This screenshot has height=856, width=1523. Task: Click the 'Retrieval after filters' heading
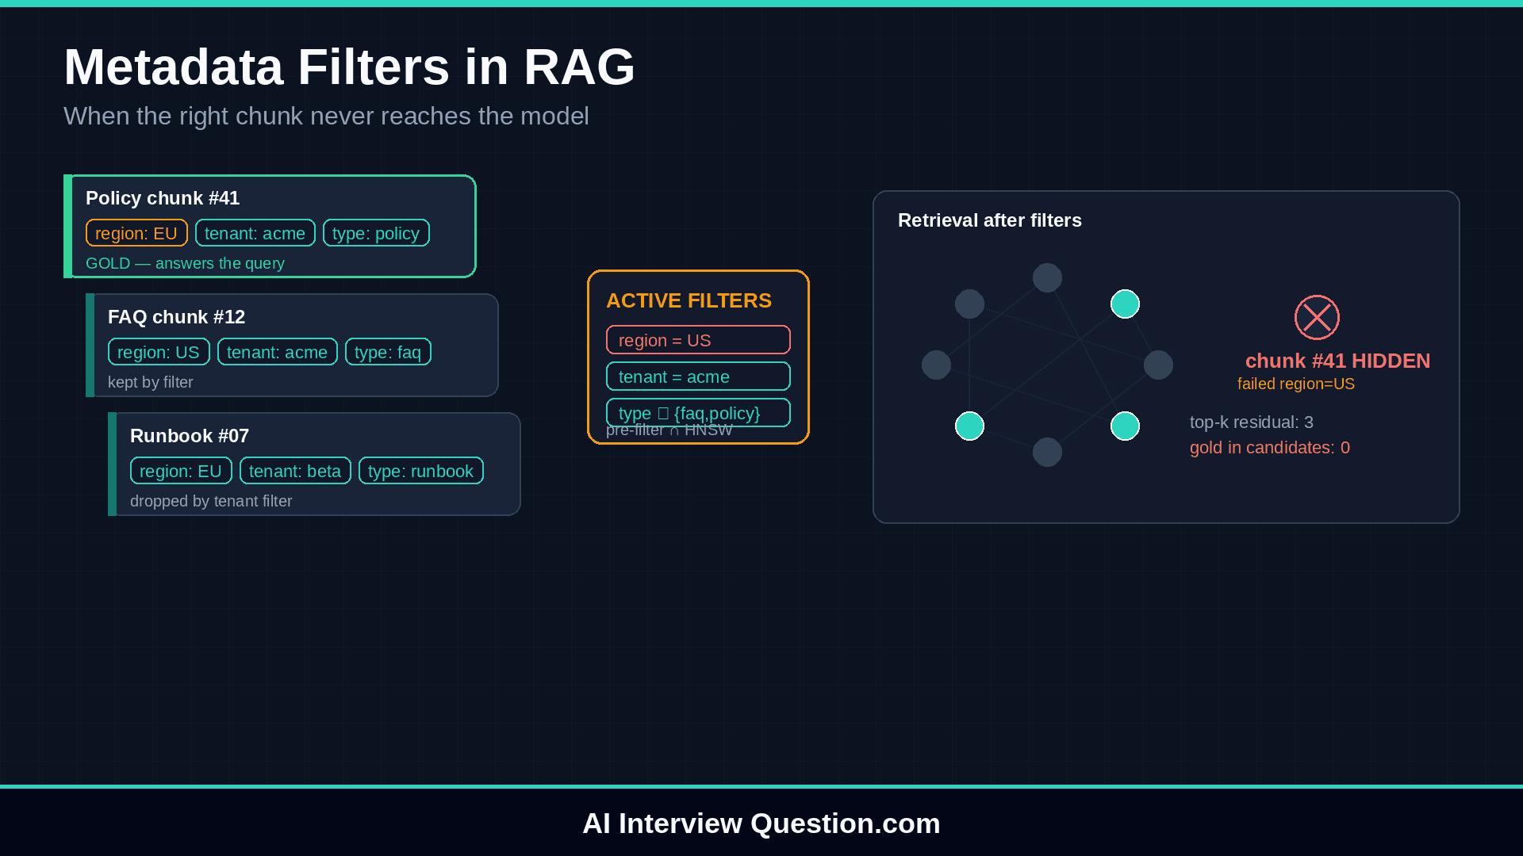pyautogui.click(x=990, y=220)
